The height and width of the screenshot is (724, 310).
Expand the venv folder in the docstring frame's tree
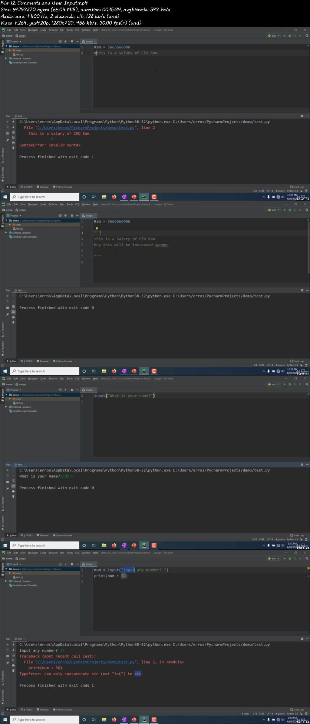pyautogui.click(x=10, y=225)
